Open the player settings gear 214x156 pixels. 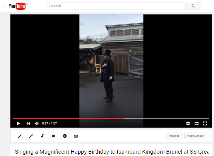pyautogui.click(x=188, y=123)
